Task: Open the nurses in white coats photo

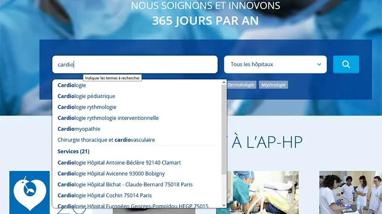Action: [350, 192]
